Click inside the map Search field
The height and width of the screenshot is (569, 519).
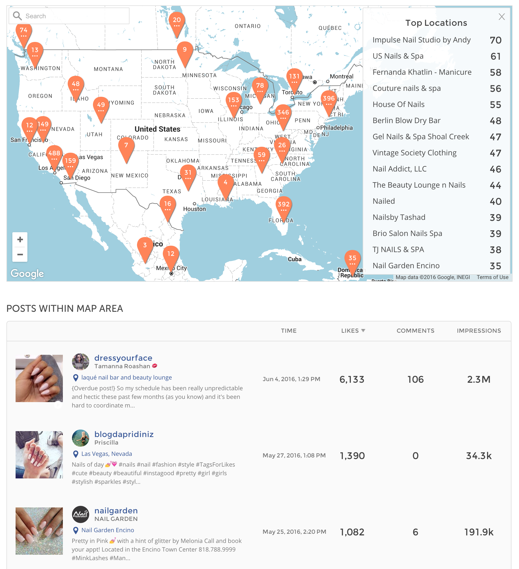69,16
